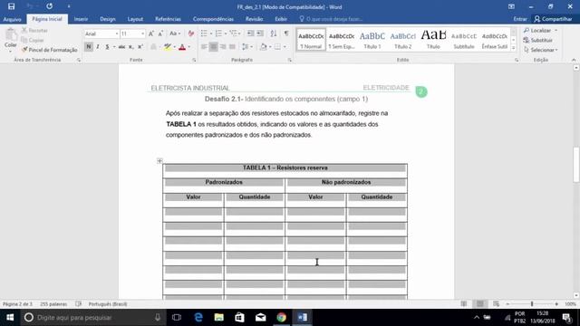Open Chrome from the taskbar

[x=281, y=317]
